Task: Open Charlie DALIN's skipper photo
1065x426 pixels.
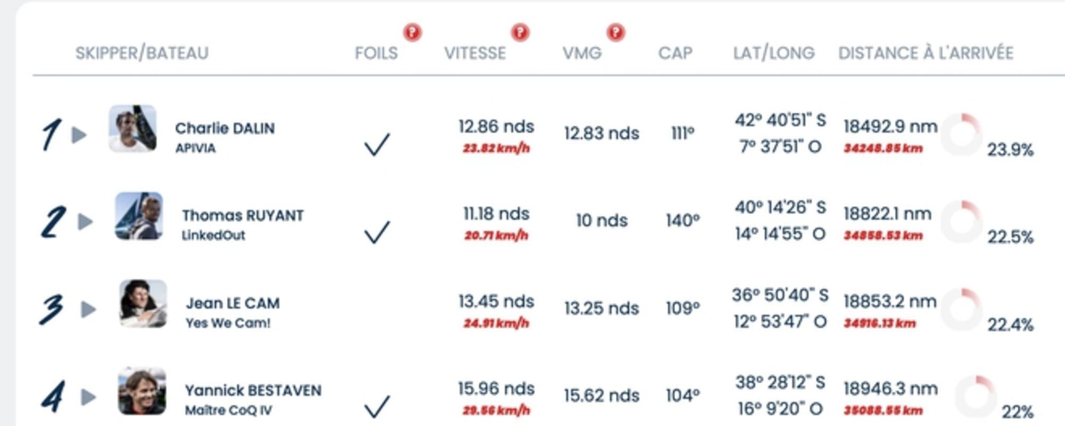Action: 133,128
